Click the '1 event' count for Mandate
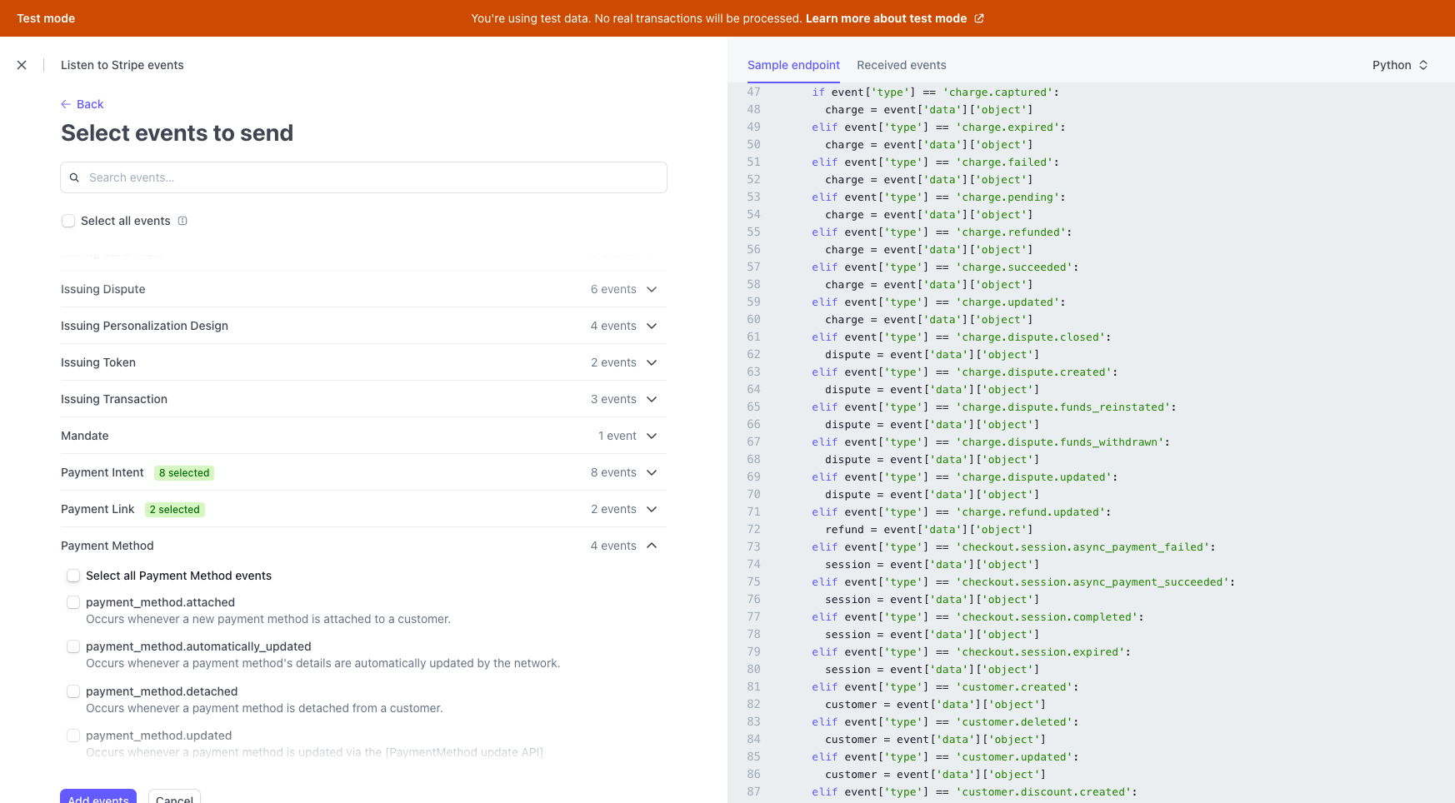This screenshot has height=803, width=1455. click(x=617, y=436)
